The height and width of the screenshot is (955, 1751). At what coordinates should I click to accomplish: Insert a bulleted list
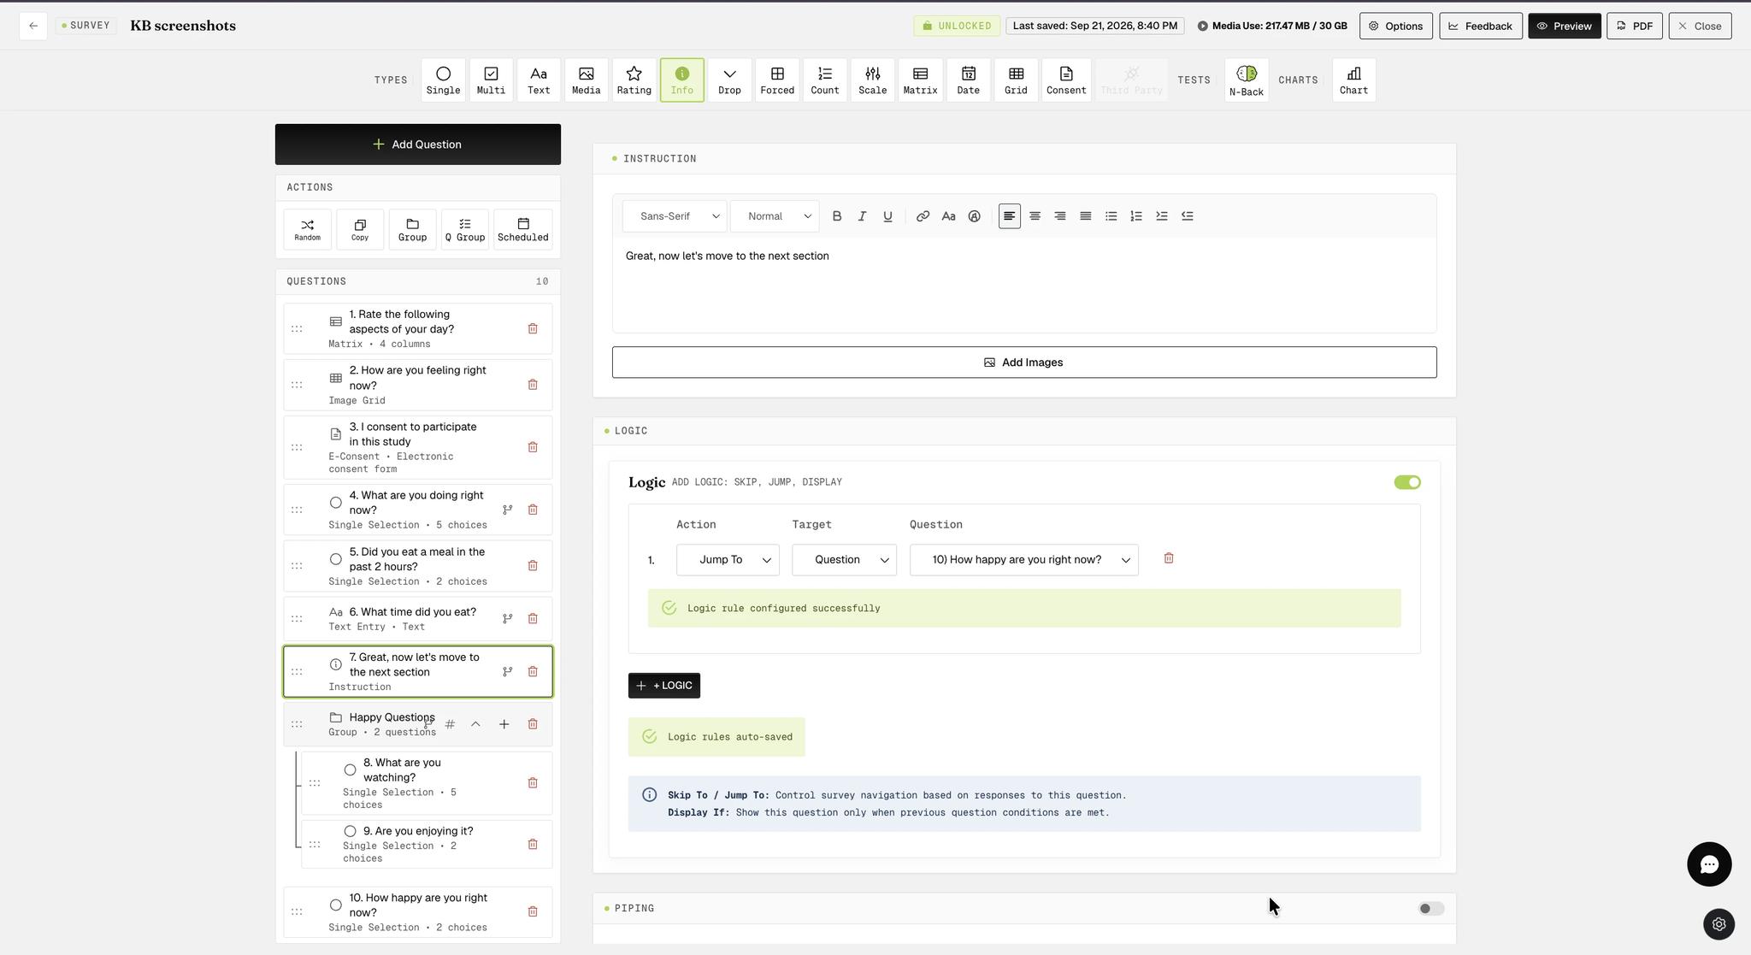pos(1111,216)
